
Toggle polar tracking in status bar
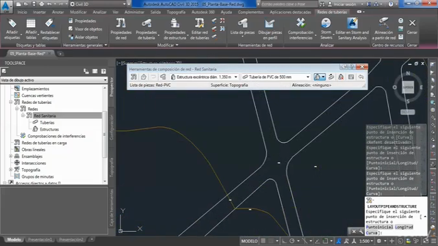[292, 241]
